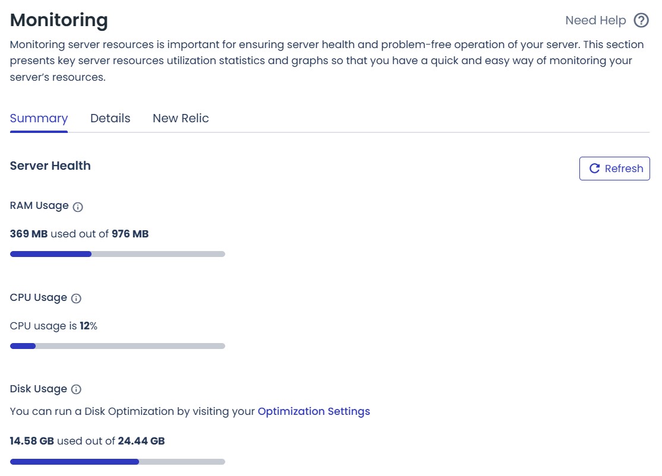Open Optimization Settings link
Image resolution: width=662 pixels, height=476 pixels.
pyautogui.click(x=313, y=411)
